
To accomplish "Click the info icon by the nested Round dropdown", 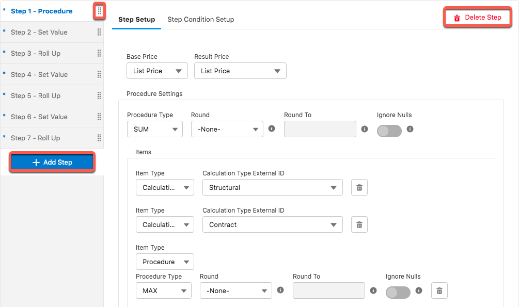I will (x=280, y=290).
